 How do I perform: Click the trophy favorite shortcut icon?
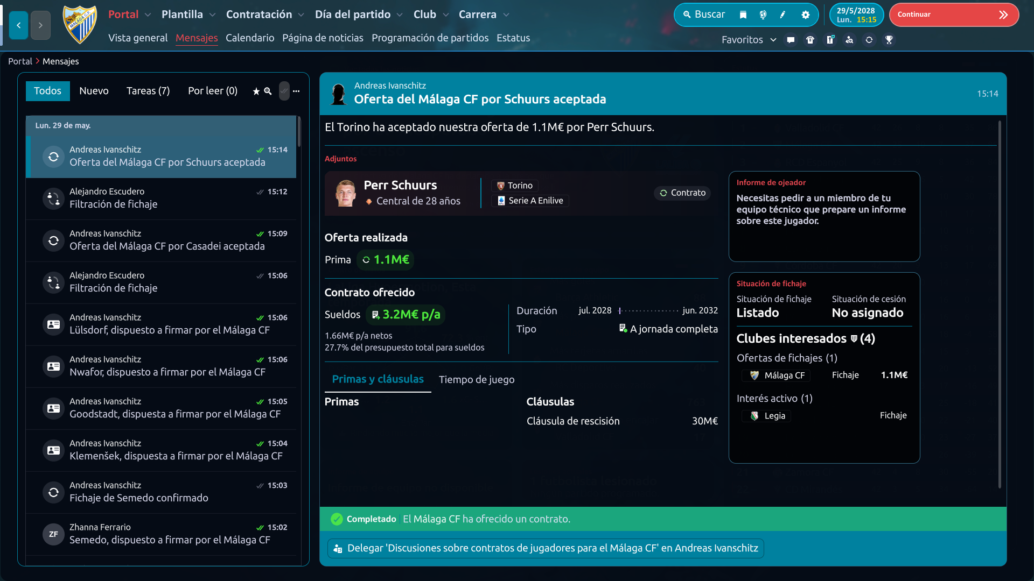pos(889,40)
